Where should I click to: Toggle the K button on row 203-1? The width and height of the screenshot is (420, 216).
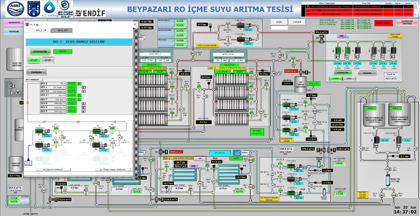pos(84,88)
